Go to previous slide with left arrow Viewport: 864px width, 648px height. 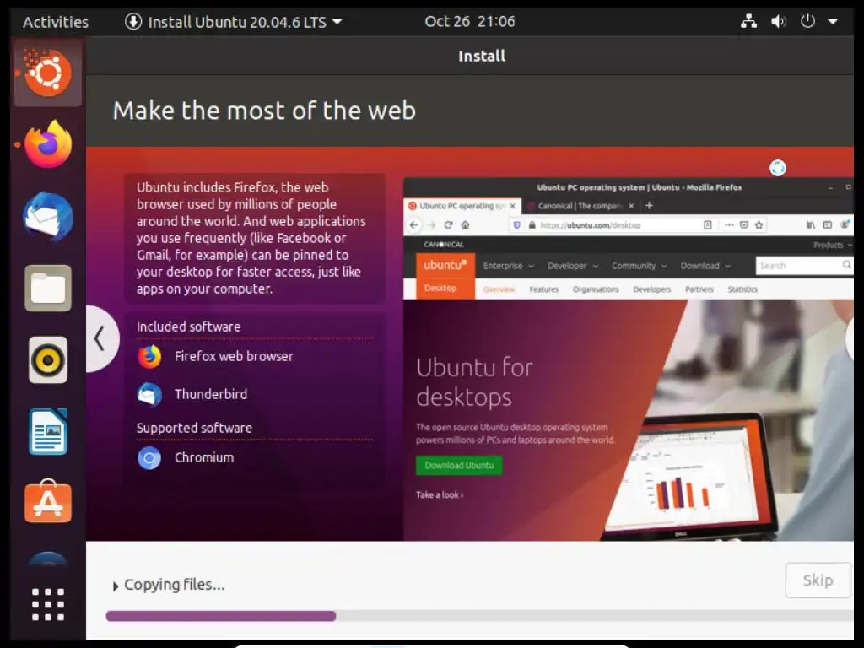click(x=100, y=338)
